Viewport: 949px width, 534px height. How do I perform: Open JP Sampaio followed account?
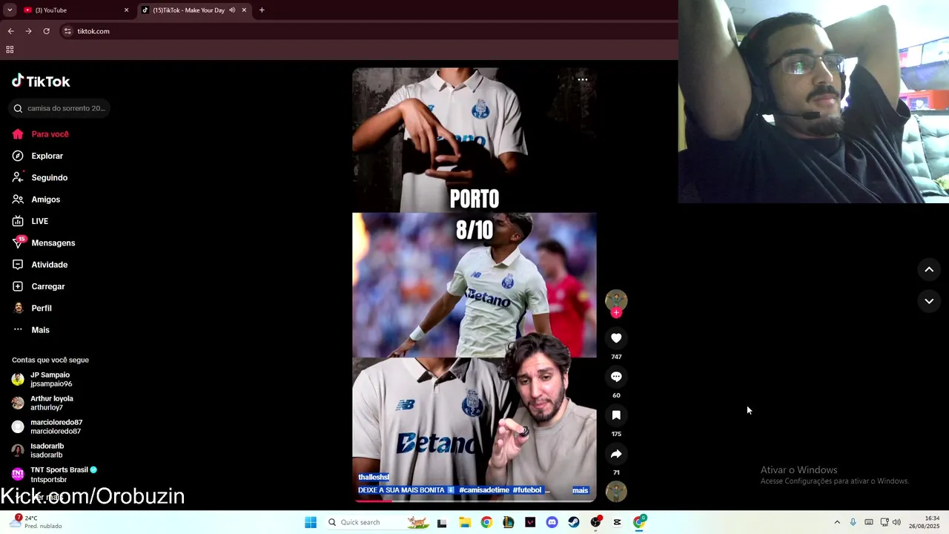(x=42, y=379)
